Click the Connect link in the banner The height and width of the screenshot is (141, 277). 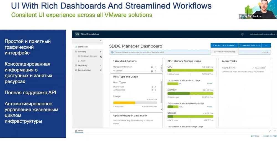point(266,52)
